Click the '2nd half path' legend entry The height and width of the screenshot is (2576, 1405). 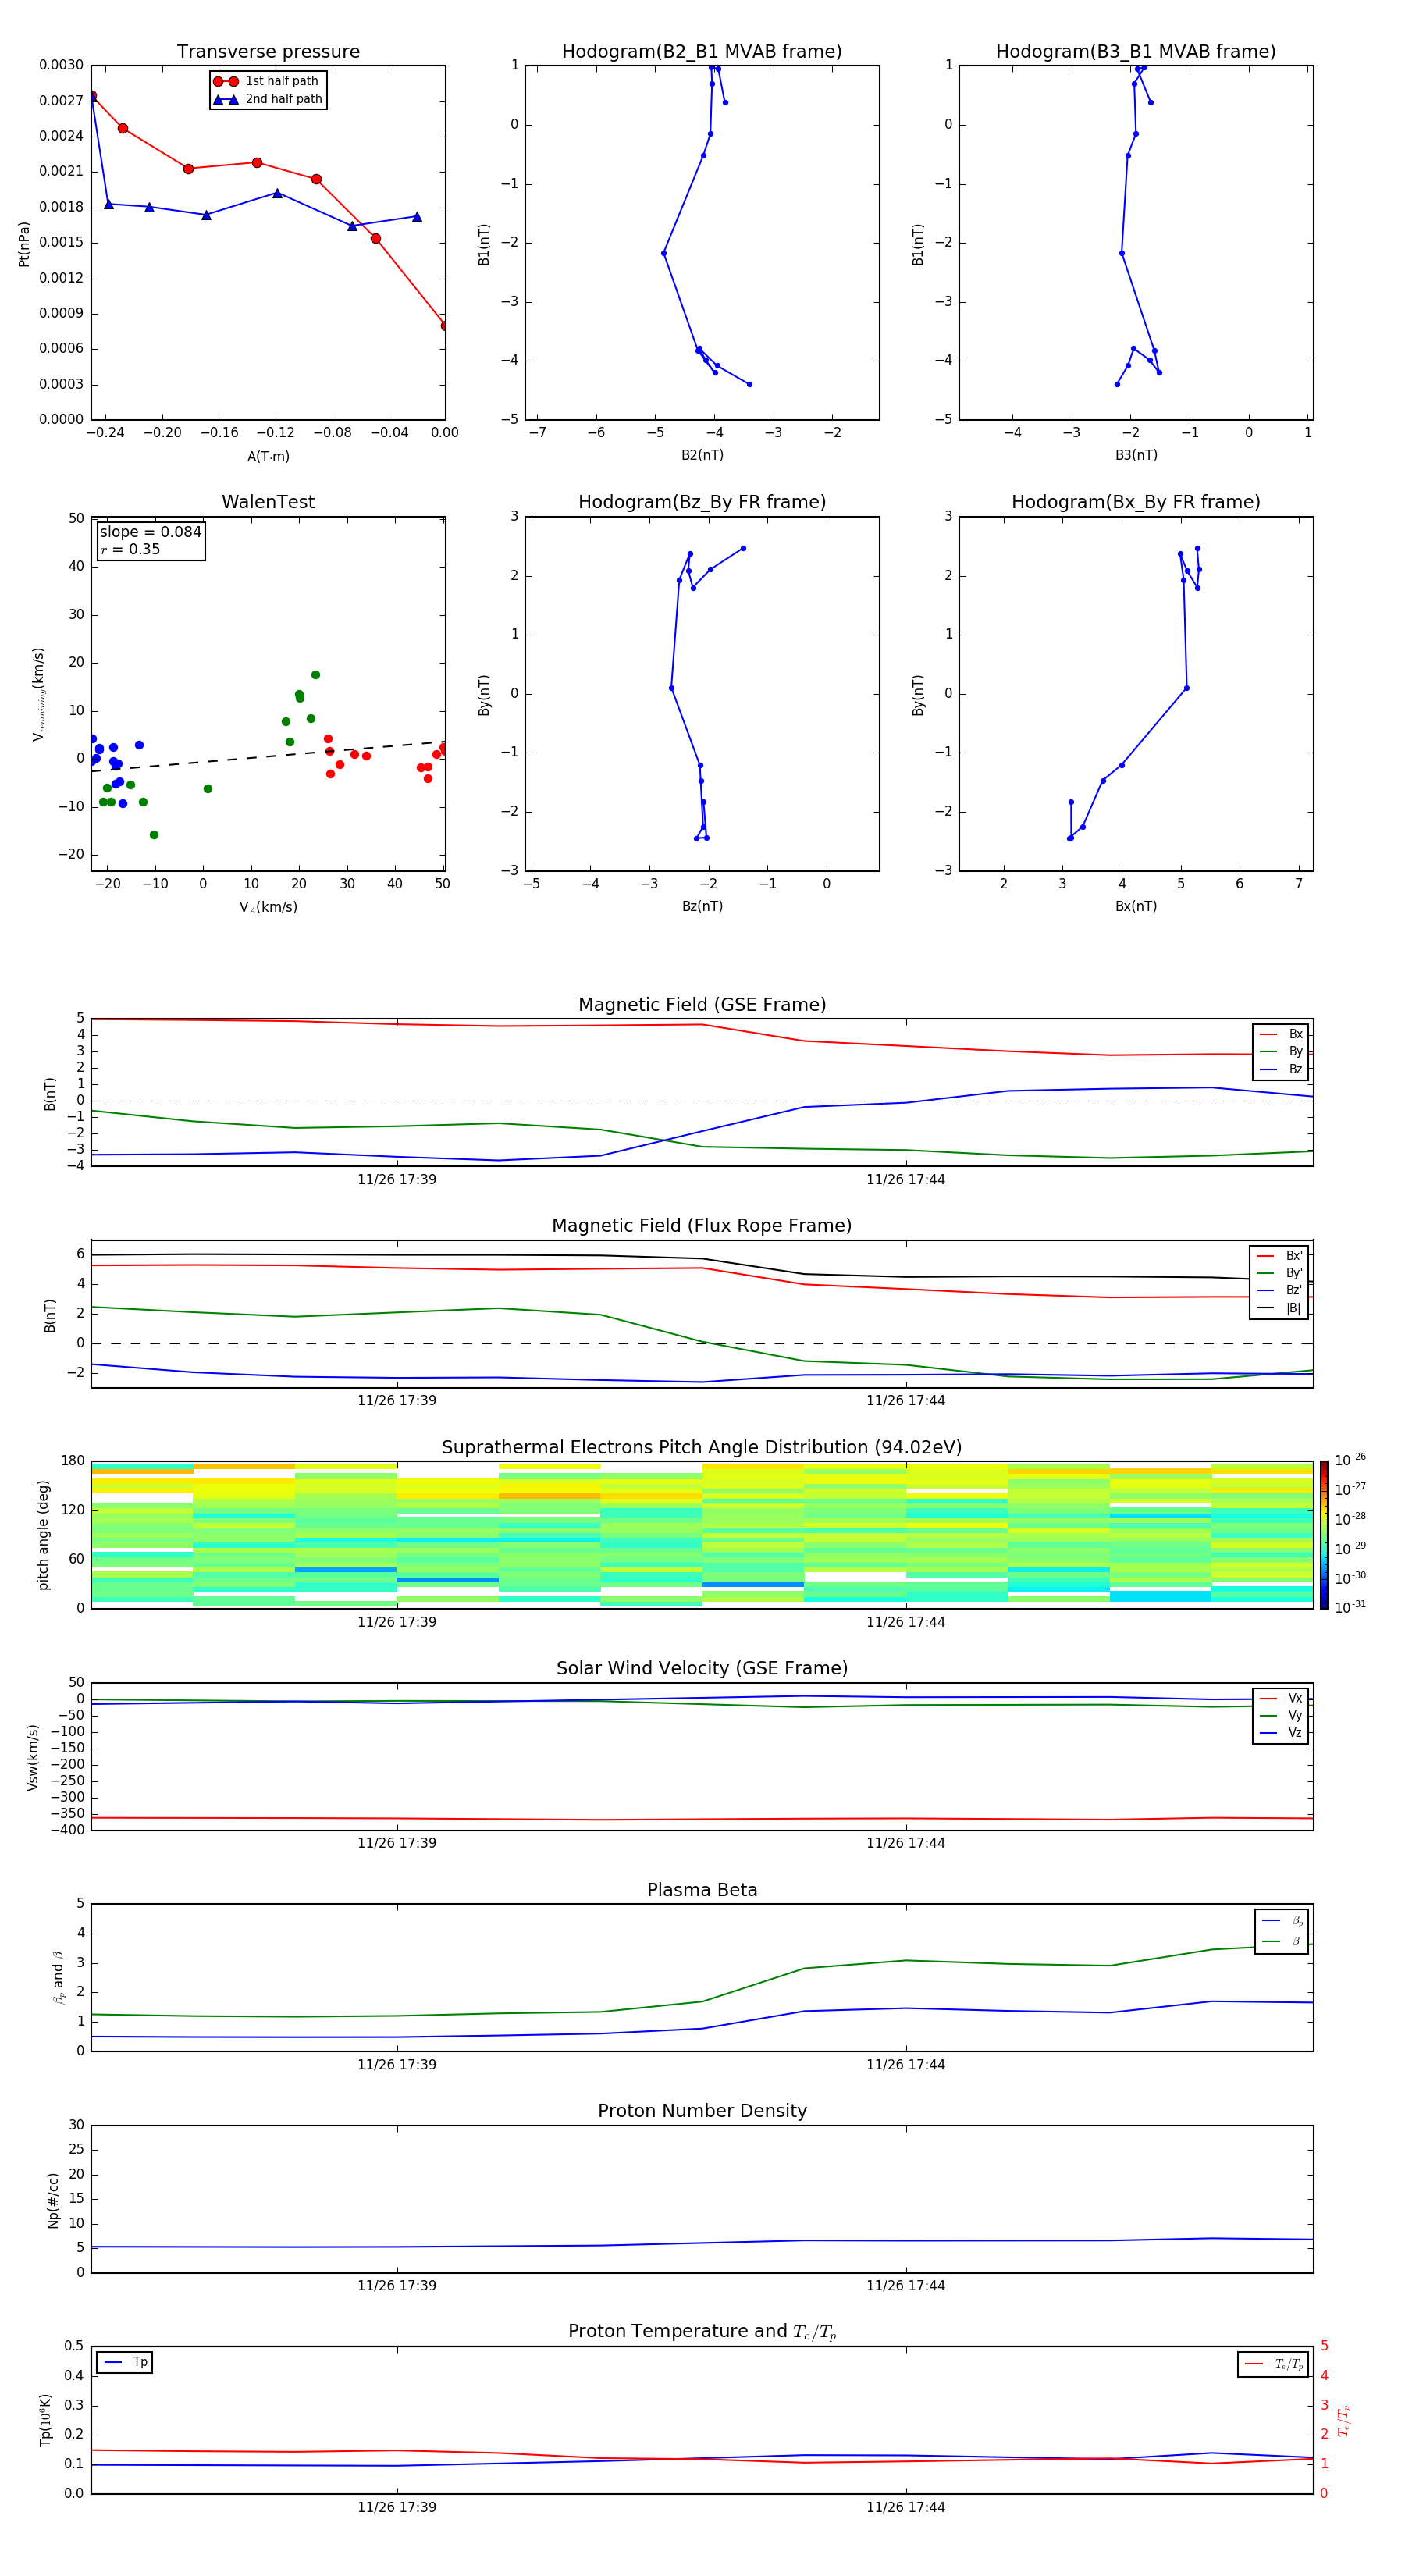pos(268,99)
